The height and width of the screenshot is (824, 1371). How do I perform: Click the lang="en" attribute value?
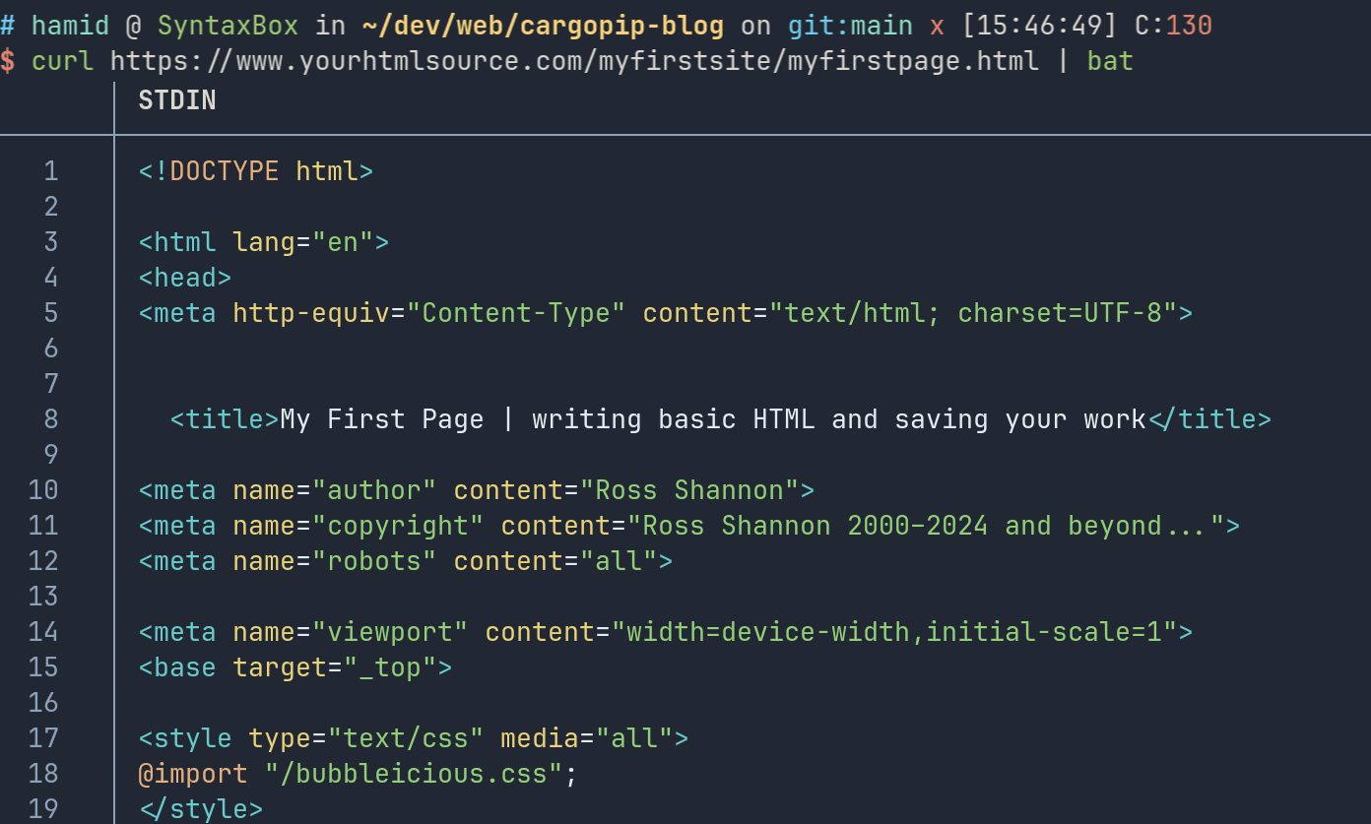pos(342,242)
